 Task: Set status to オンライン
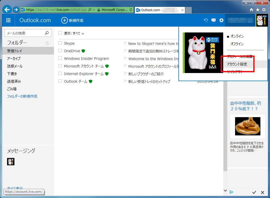(237, 36)
